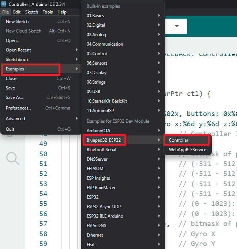237x249 pixels.
Task: Click the Search magnifier icon in sidebar
Action: (x=12, y=158)
